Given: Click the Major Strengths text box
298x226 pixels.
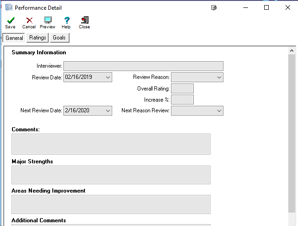Looking at the screenshot, I should click(111, 174).
